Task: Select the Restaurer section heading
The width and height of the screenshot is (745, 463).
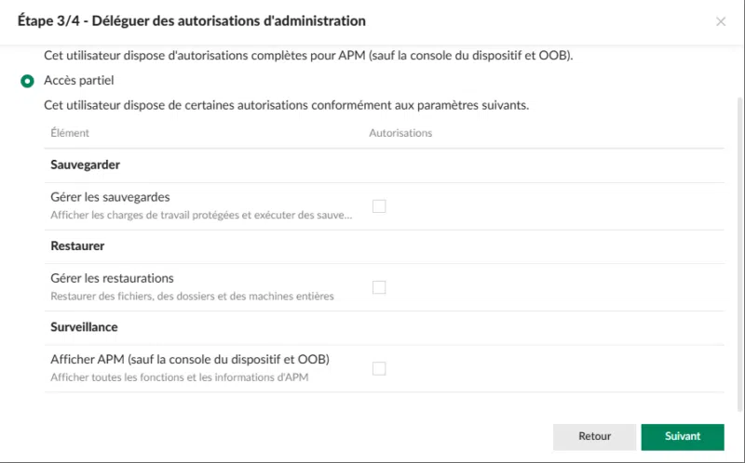Action: (x=77, y=246)
